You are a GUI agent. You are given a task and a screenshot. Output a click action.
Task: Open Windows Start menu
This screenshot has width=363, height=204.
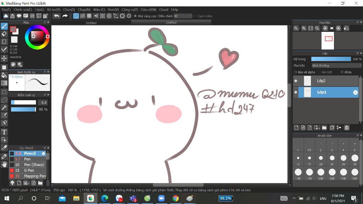point(7,198)
